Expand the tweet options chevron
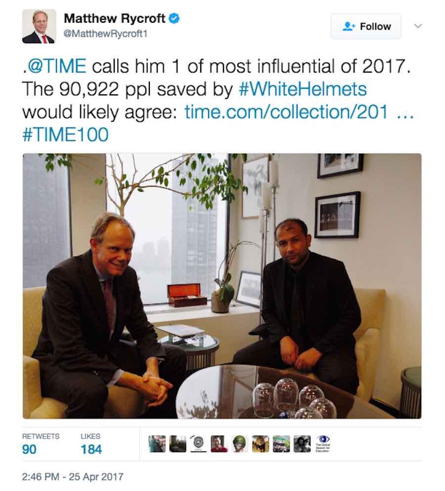 tap(418, 26)
